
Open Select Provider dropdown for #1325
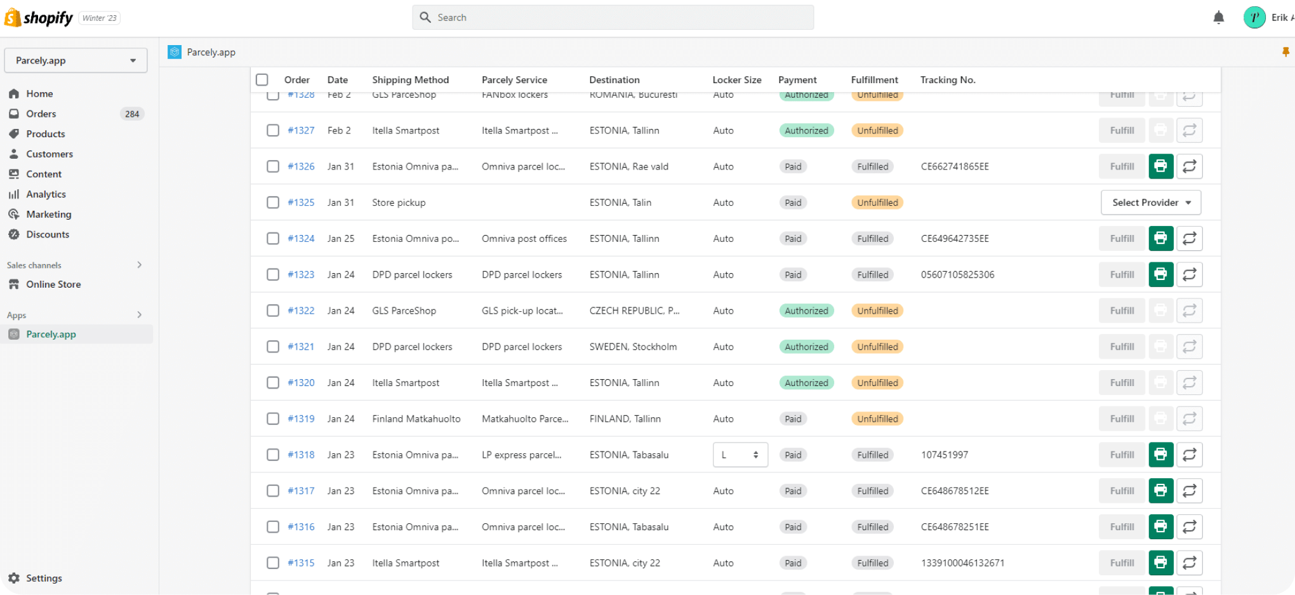tap(1151, 203)
